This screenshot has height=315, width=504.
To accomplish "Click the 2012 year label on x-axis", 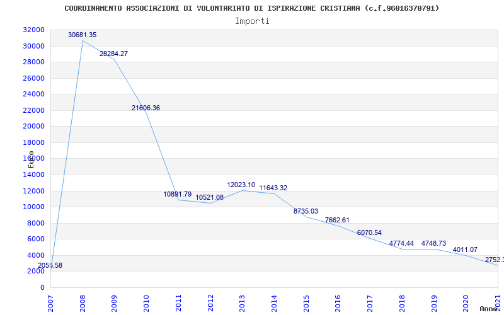I will [210, 303].
